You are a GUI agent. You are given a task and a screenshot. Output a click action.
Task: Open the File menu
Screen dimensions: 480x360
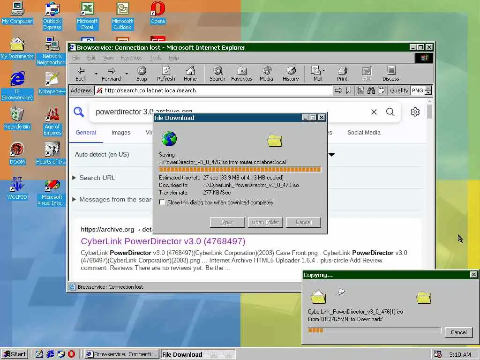pyautogui.click(x=76, y=58)
